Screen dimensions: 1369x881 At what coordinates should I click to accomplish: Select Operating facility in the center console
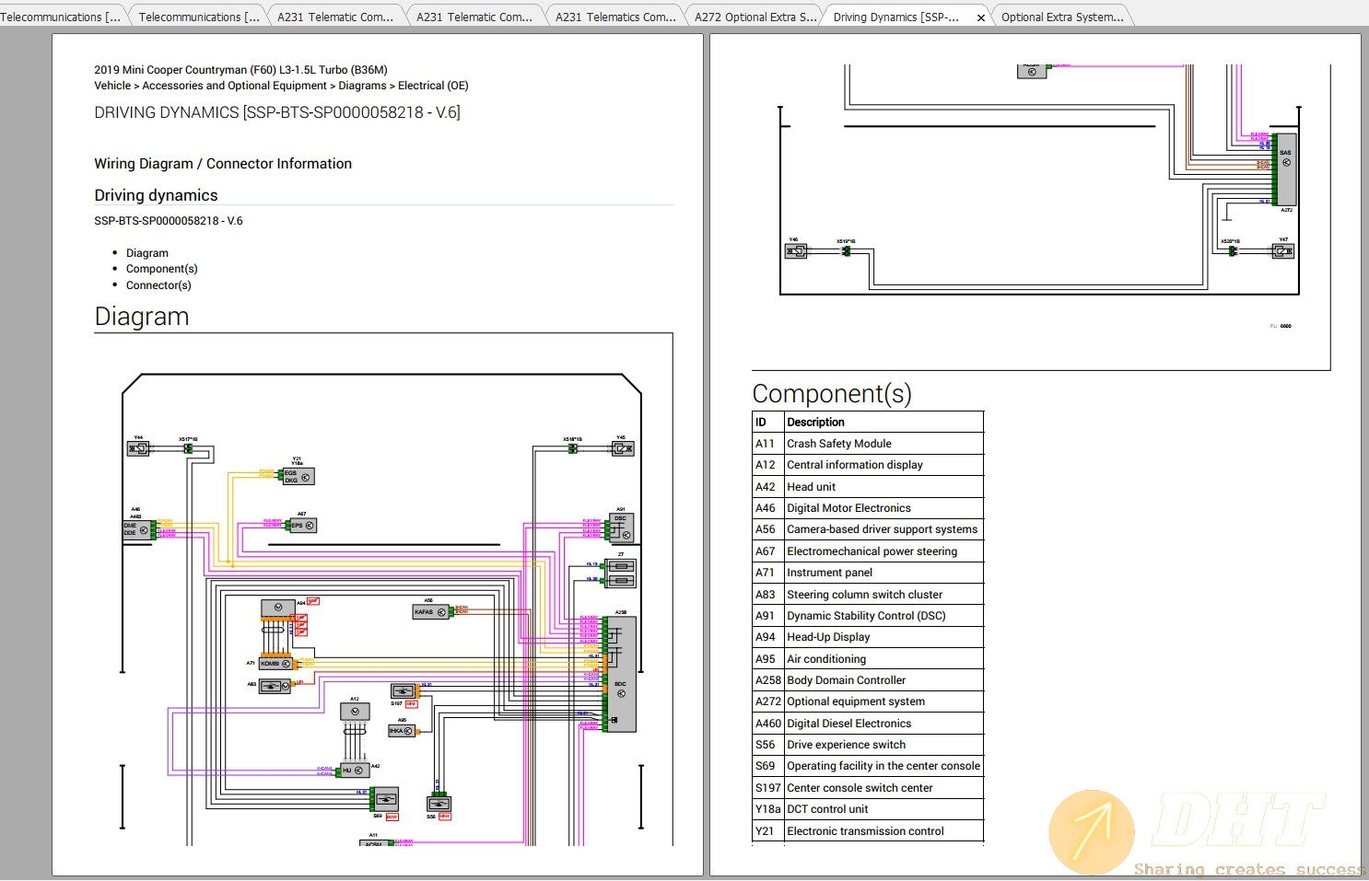coord(868,766)
